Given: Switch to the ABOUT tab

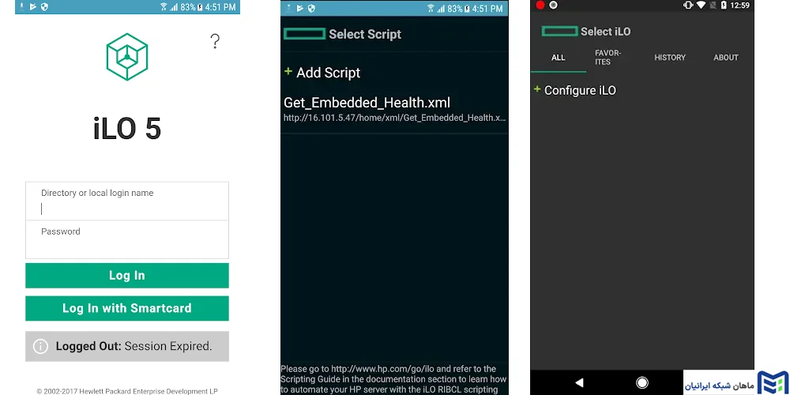Looking at the screenshot, I should point(726,58).
